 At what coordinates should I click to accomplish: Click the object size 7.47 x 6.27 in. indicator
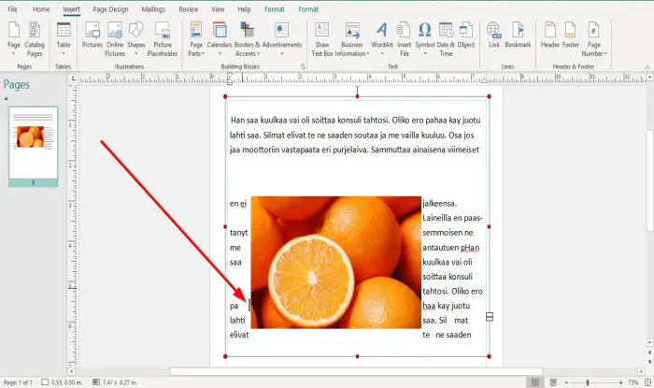pyautogui.click(x=116, y=382)
